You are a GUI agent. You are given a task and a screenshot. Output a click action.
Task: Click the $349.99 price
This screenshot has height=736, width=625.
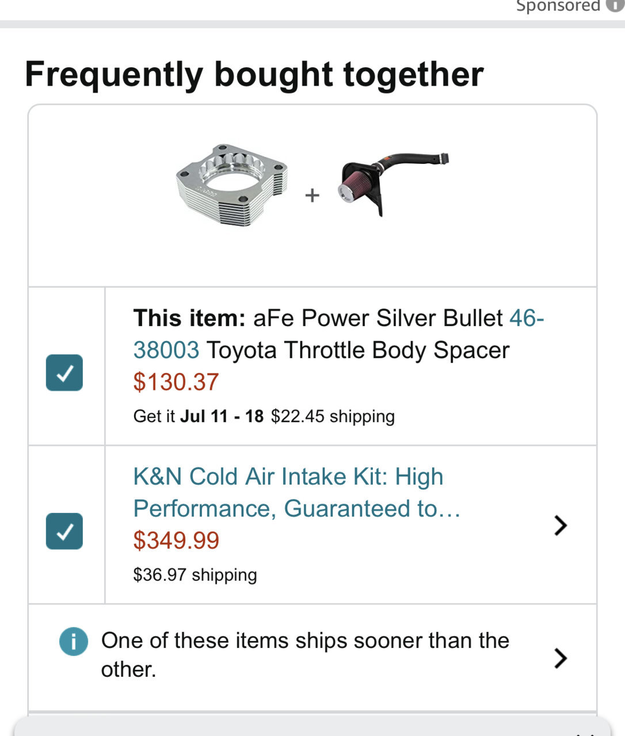[176, 540]
